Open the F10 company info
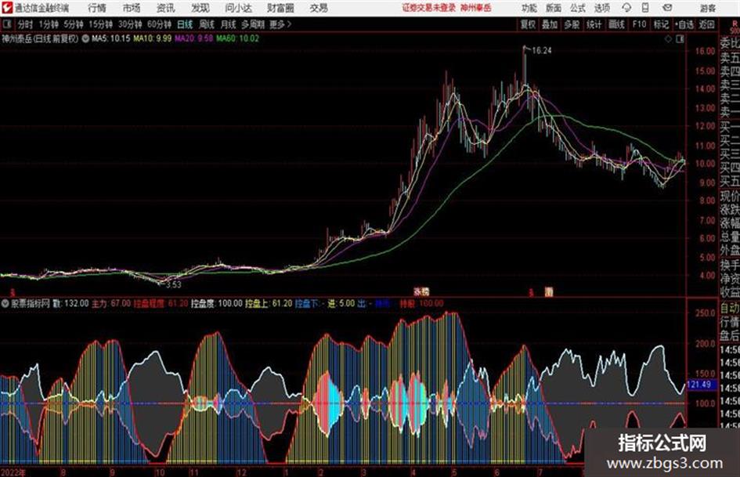The width and height of the screenshot is (740, 477). click(639, 24)
